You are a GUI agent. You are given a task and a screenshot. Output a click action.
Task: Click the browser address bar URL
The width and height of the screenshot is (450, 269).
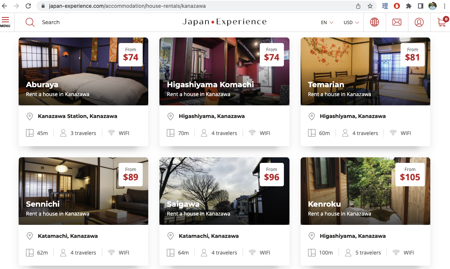[x=127, y=6]
